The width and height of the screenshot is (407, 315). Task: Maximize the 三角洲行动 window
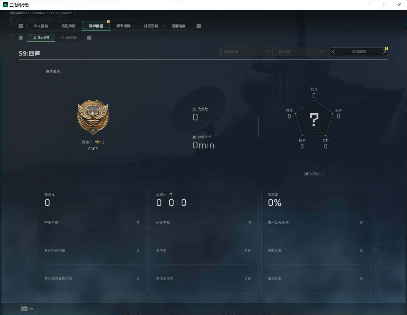pyautogui.click(x=385, y=5)
